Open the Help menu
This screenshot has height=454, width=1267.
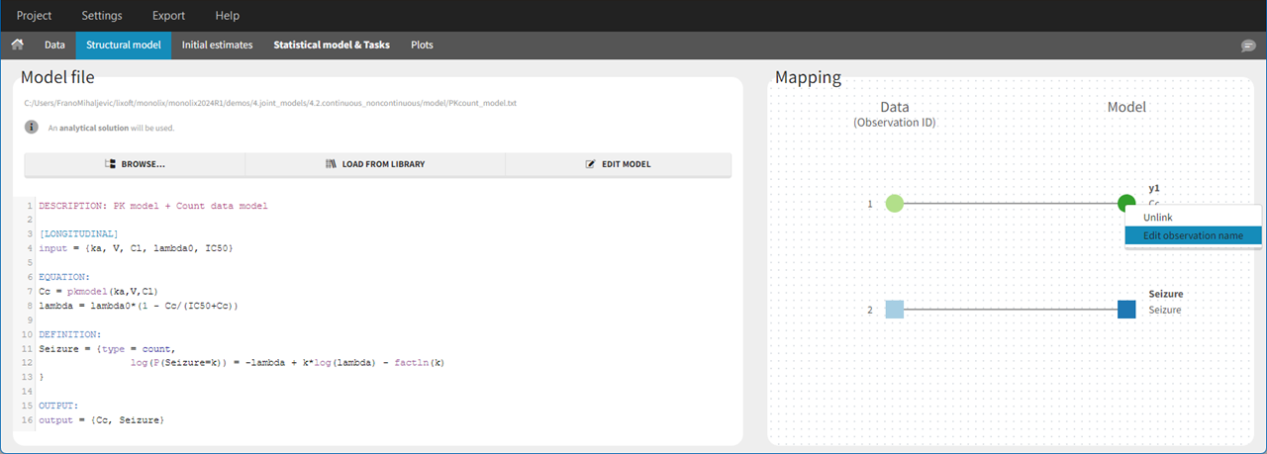click(227, 16)
